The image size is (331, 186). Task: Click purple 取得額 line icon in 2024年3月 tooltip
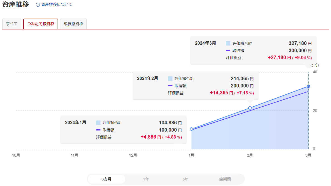pos(228,51)
